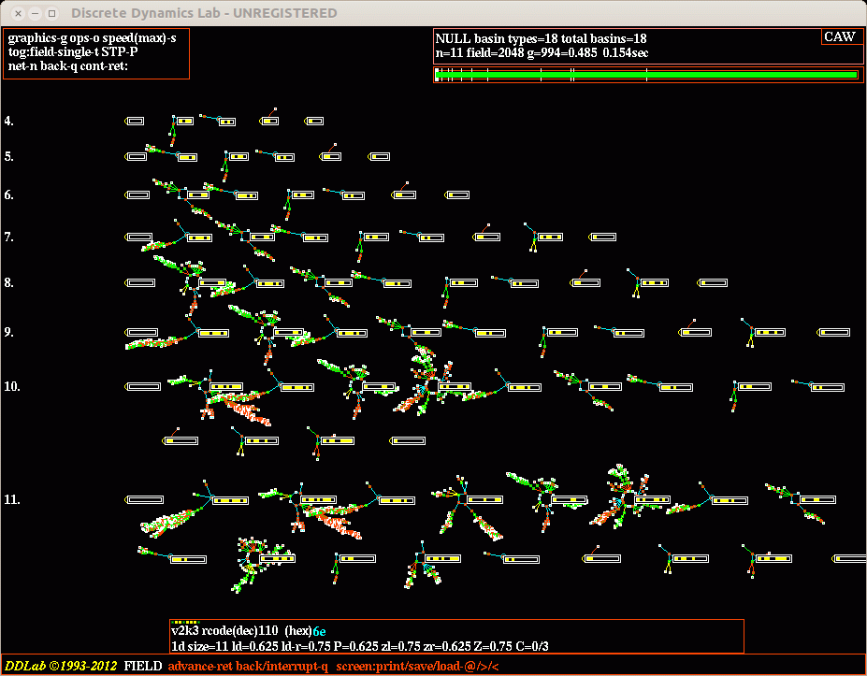Select the row label '6.'
Screen dimensions: 867x676
8,194
